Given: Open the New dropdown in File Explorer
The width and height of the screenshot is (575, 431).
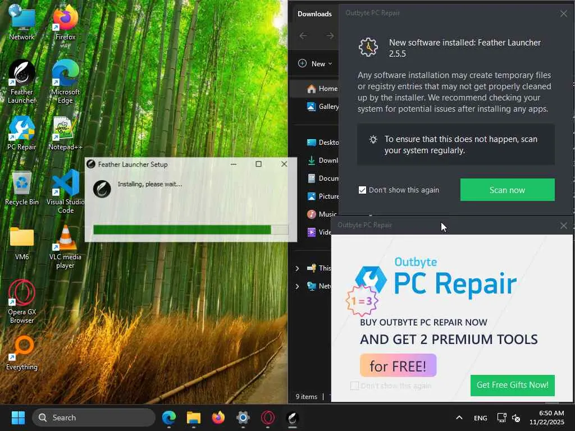Looking at the screenshot, I should (x=315, y=63).
